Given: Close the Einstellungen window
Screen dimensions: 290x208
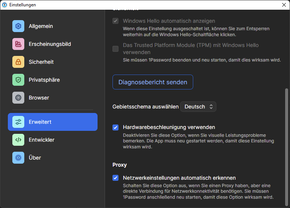Looking at the screenshot, I should [x=284, y=5].
